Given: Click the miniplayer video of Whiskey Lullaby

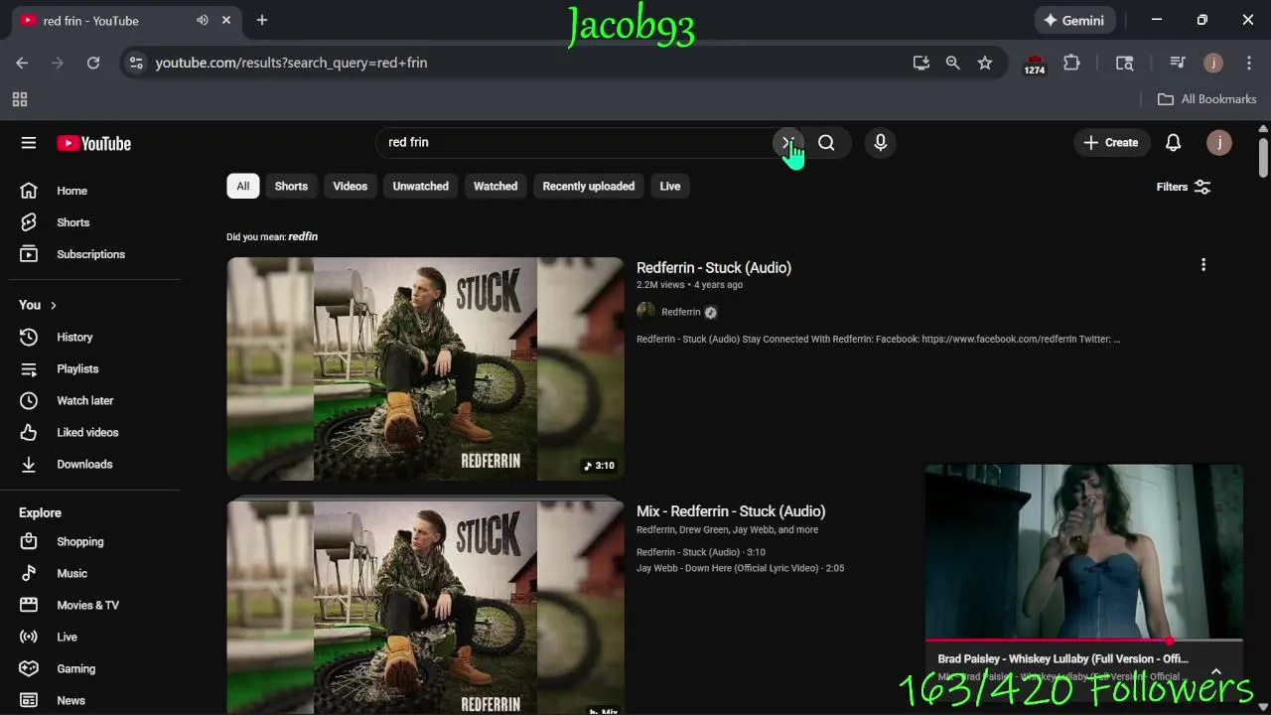Looking at the screenshot, I should coord(1084,551).
